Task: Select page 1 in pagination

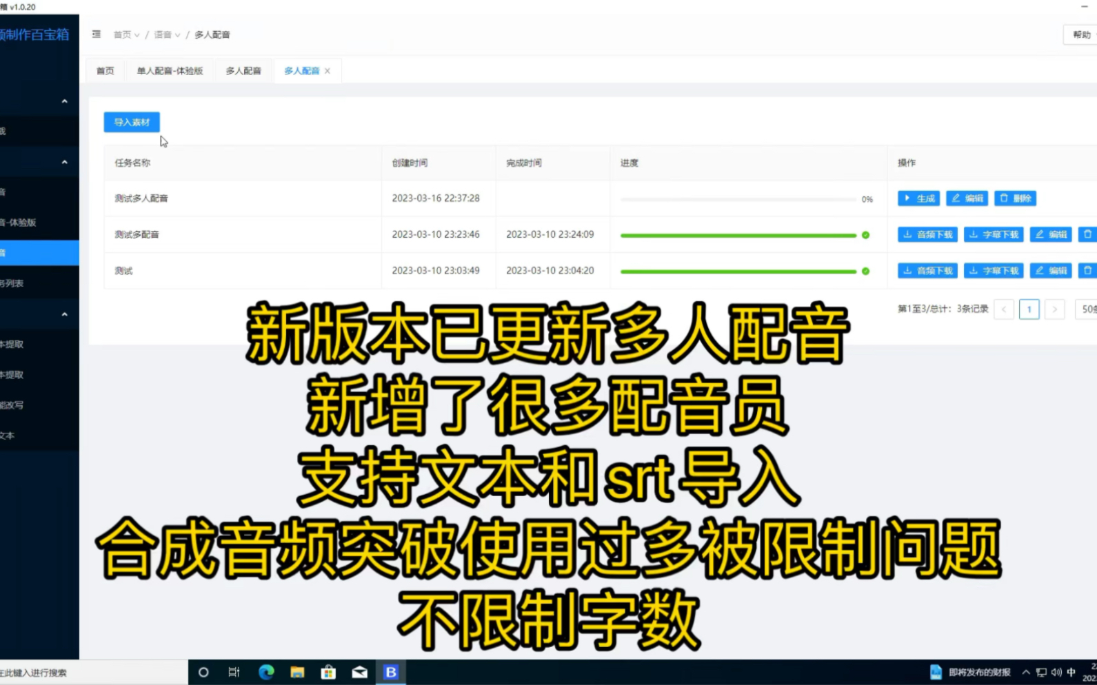Action: coord(1029,309)
